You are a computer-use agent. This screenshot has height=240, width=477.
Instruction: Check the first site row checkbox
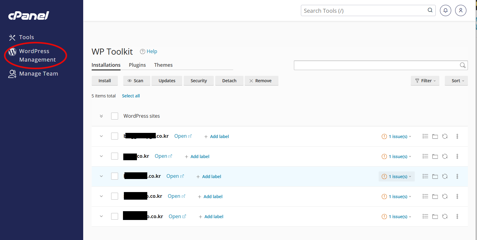tap(114, 136)
